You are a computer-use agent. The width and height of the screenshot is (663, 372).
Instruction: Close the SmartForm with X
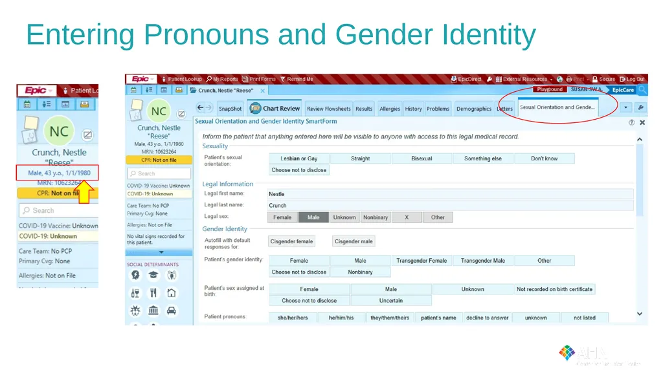(642, 122)
